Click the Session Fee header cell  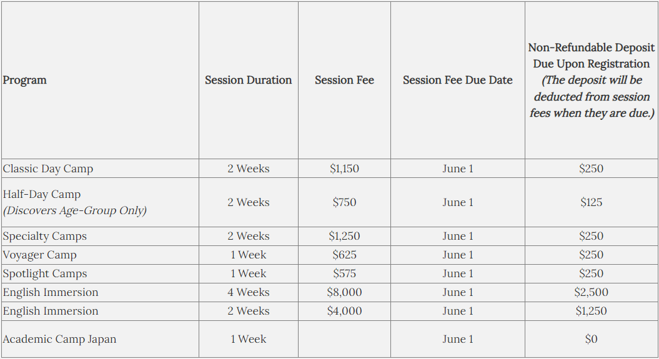344,80
